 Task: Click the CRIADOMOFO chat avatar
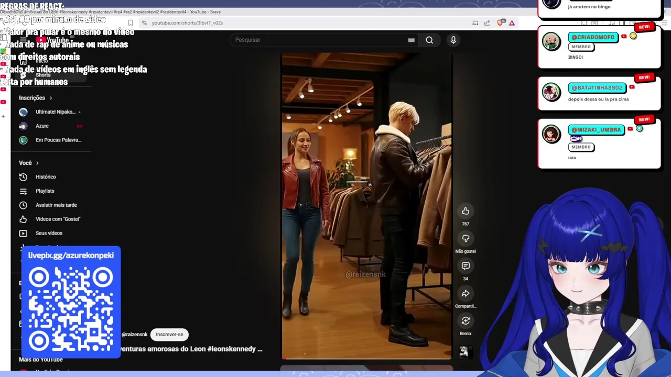click(551, 41)
